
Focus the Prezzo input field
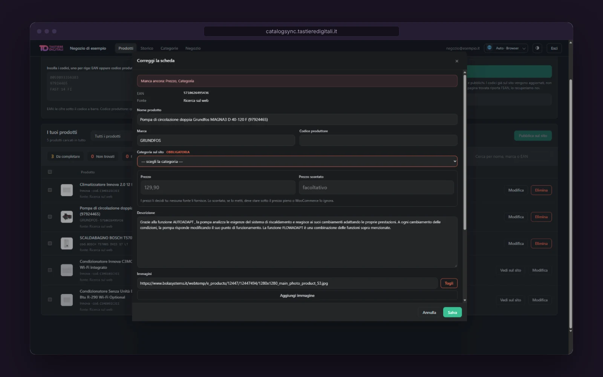[218, 187]
